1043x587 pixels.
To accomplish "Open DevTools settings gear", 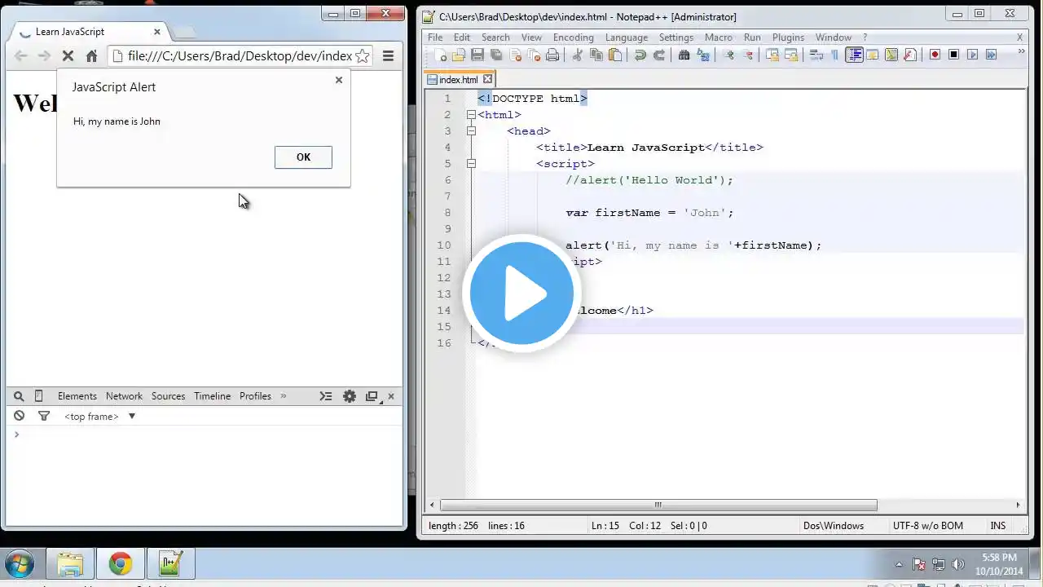I will [350, 396].
